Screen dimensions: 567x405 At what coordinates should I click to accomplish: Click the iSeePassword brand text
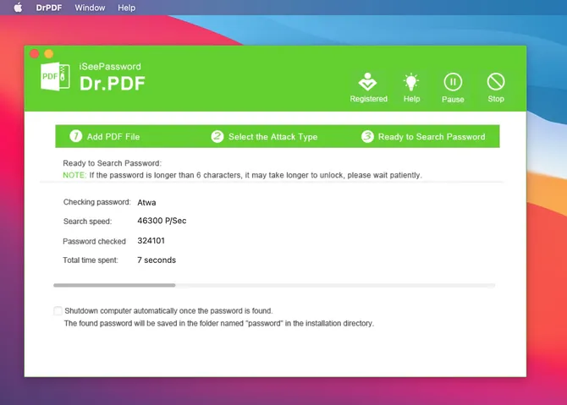coord(110,67)
